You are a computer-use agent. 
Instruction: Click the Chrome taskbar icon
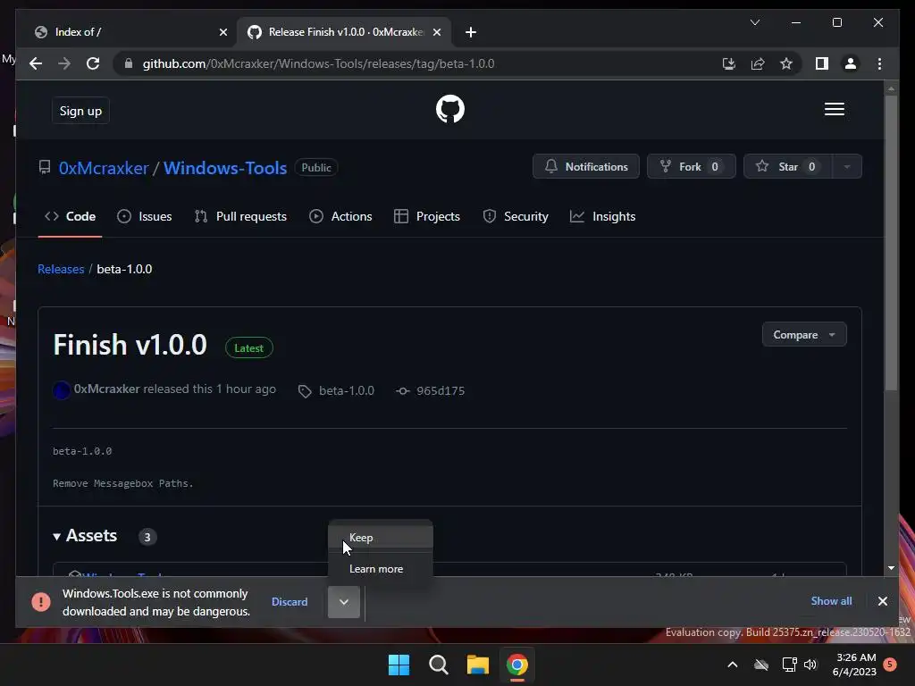click(517, 665)
